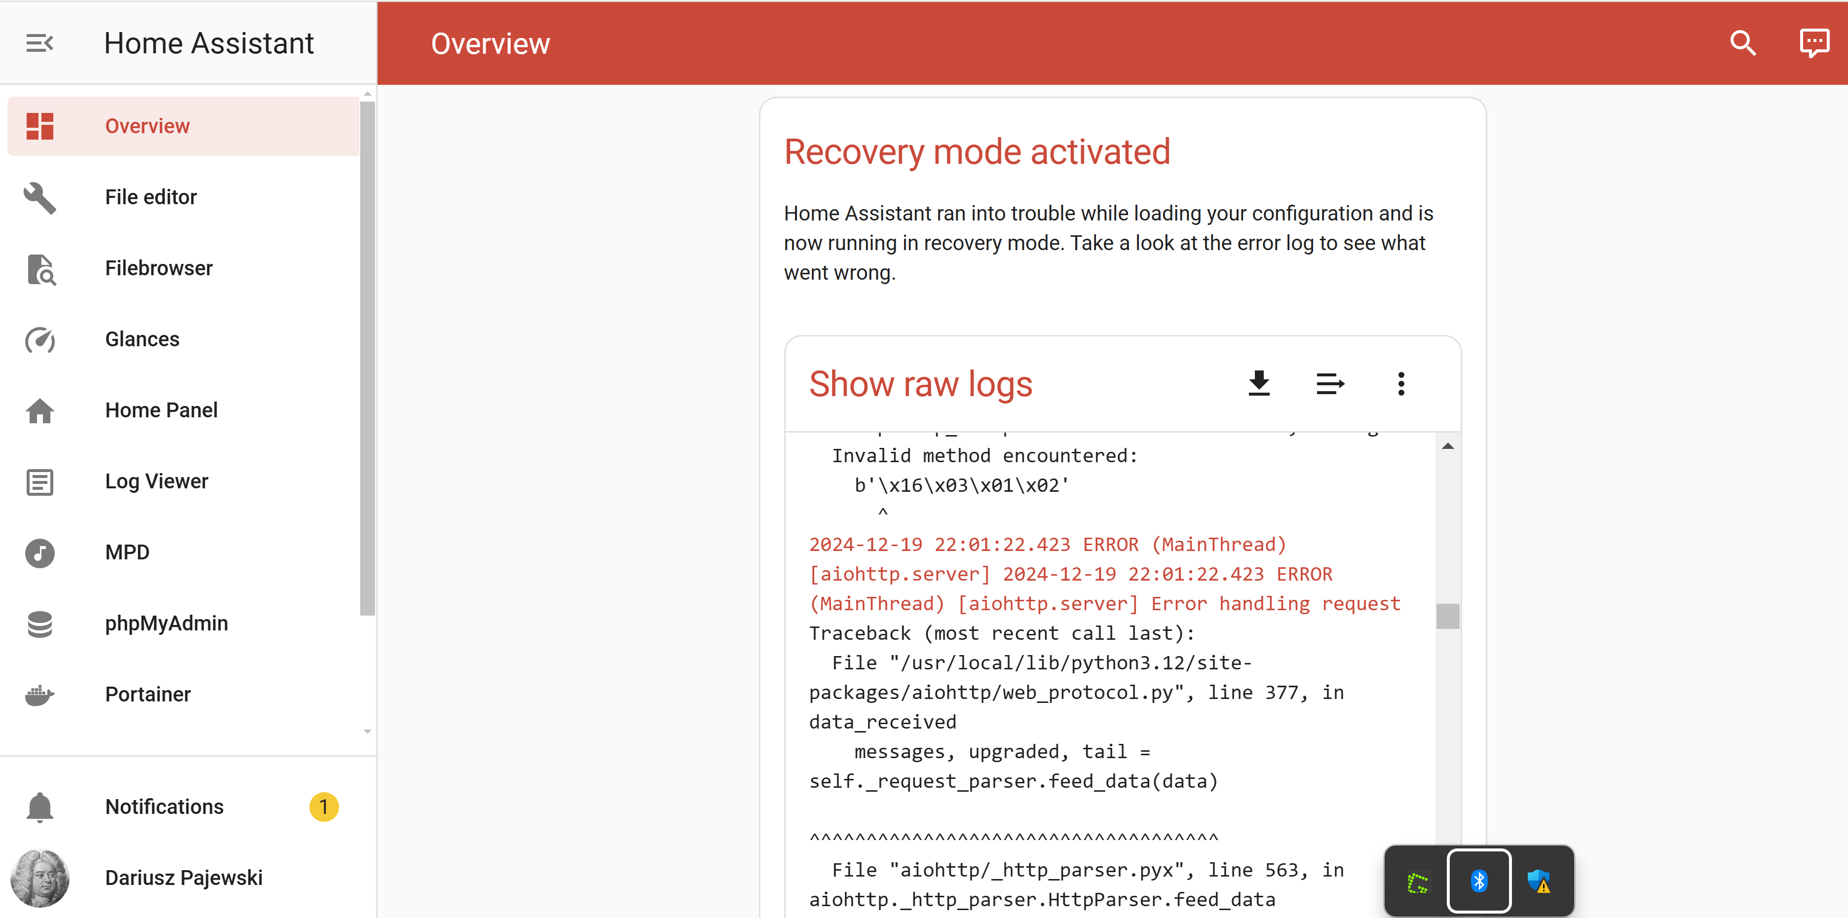Collapse the sidebar with the menu icon
Viewport: 1848px width, 918px height.
coord(39,43)
